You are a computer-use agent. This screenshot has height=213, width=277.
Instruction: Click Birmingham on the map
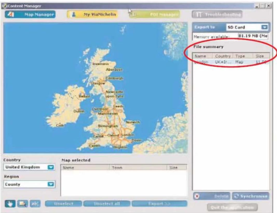click(x=108, y=126)
